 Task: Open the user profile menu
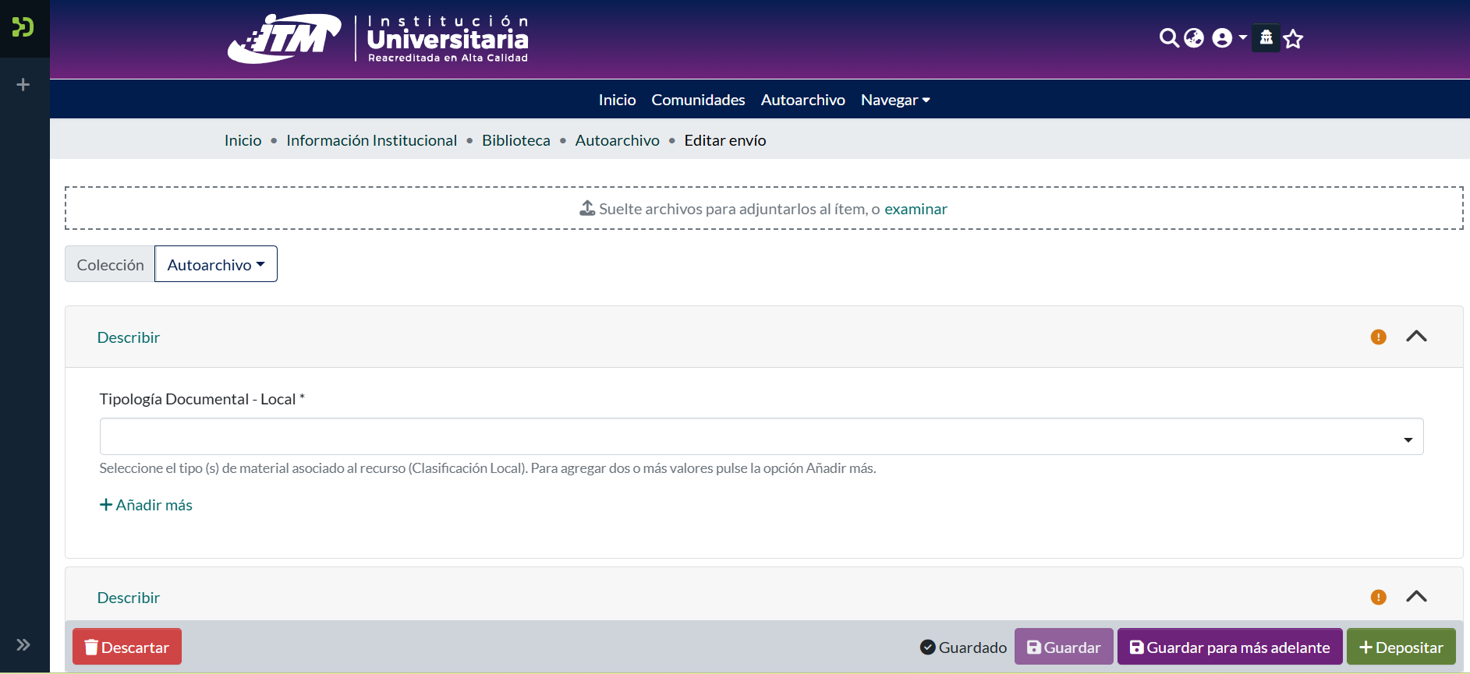[1228, 38]
